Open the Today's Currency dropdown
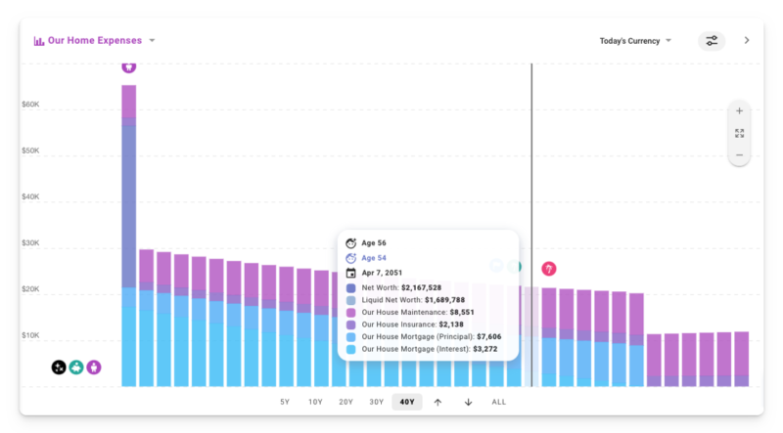Viewport: 783px width, 433px height. pos(635,41)
